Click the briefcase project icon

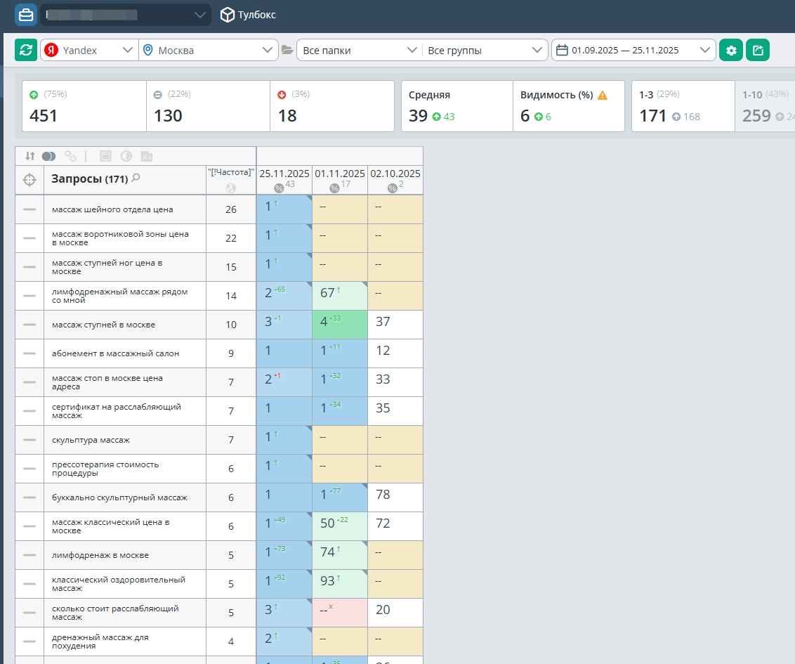tap(25, 15)
